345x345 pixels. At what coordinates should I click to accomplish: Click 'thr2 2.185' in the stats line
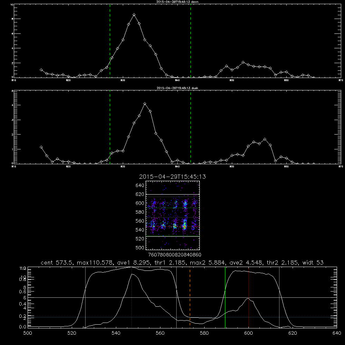pos(283,263)
